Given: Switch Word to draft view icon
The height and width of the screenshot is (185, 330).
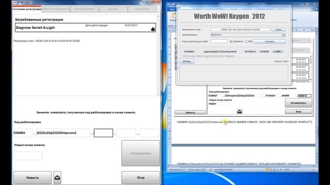Looking at the screenshot, I should coord(280,170).
